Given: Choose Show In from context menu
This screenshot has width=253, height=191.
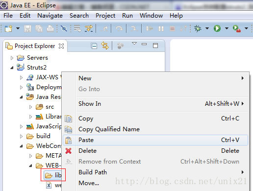Looking at the screenshot, I should coord(156,104).
